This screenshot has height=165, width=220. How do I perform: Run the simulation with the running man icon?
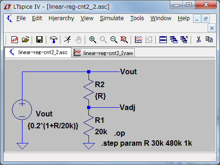pyautogui.click(x=67, y=40)
